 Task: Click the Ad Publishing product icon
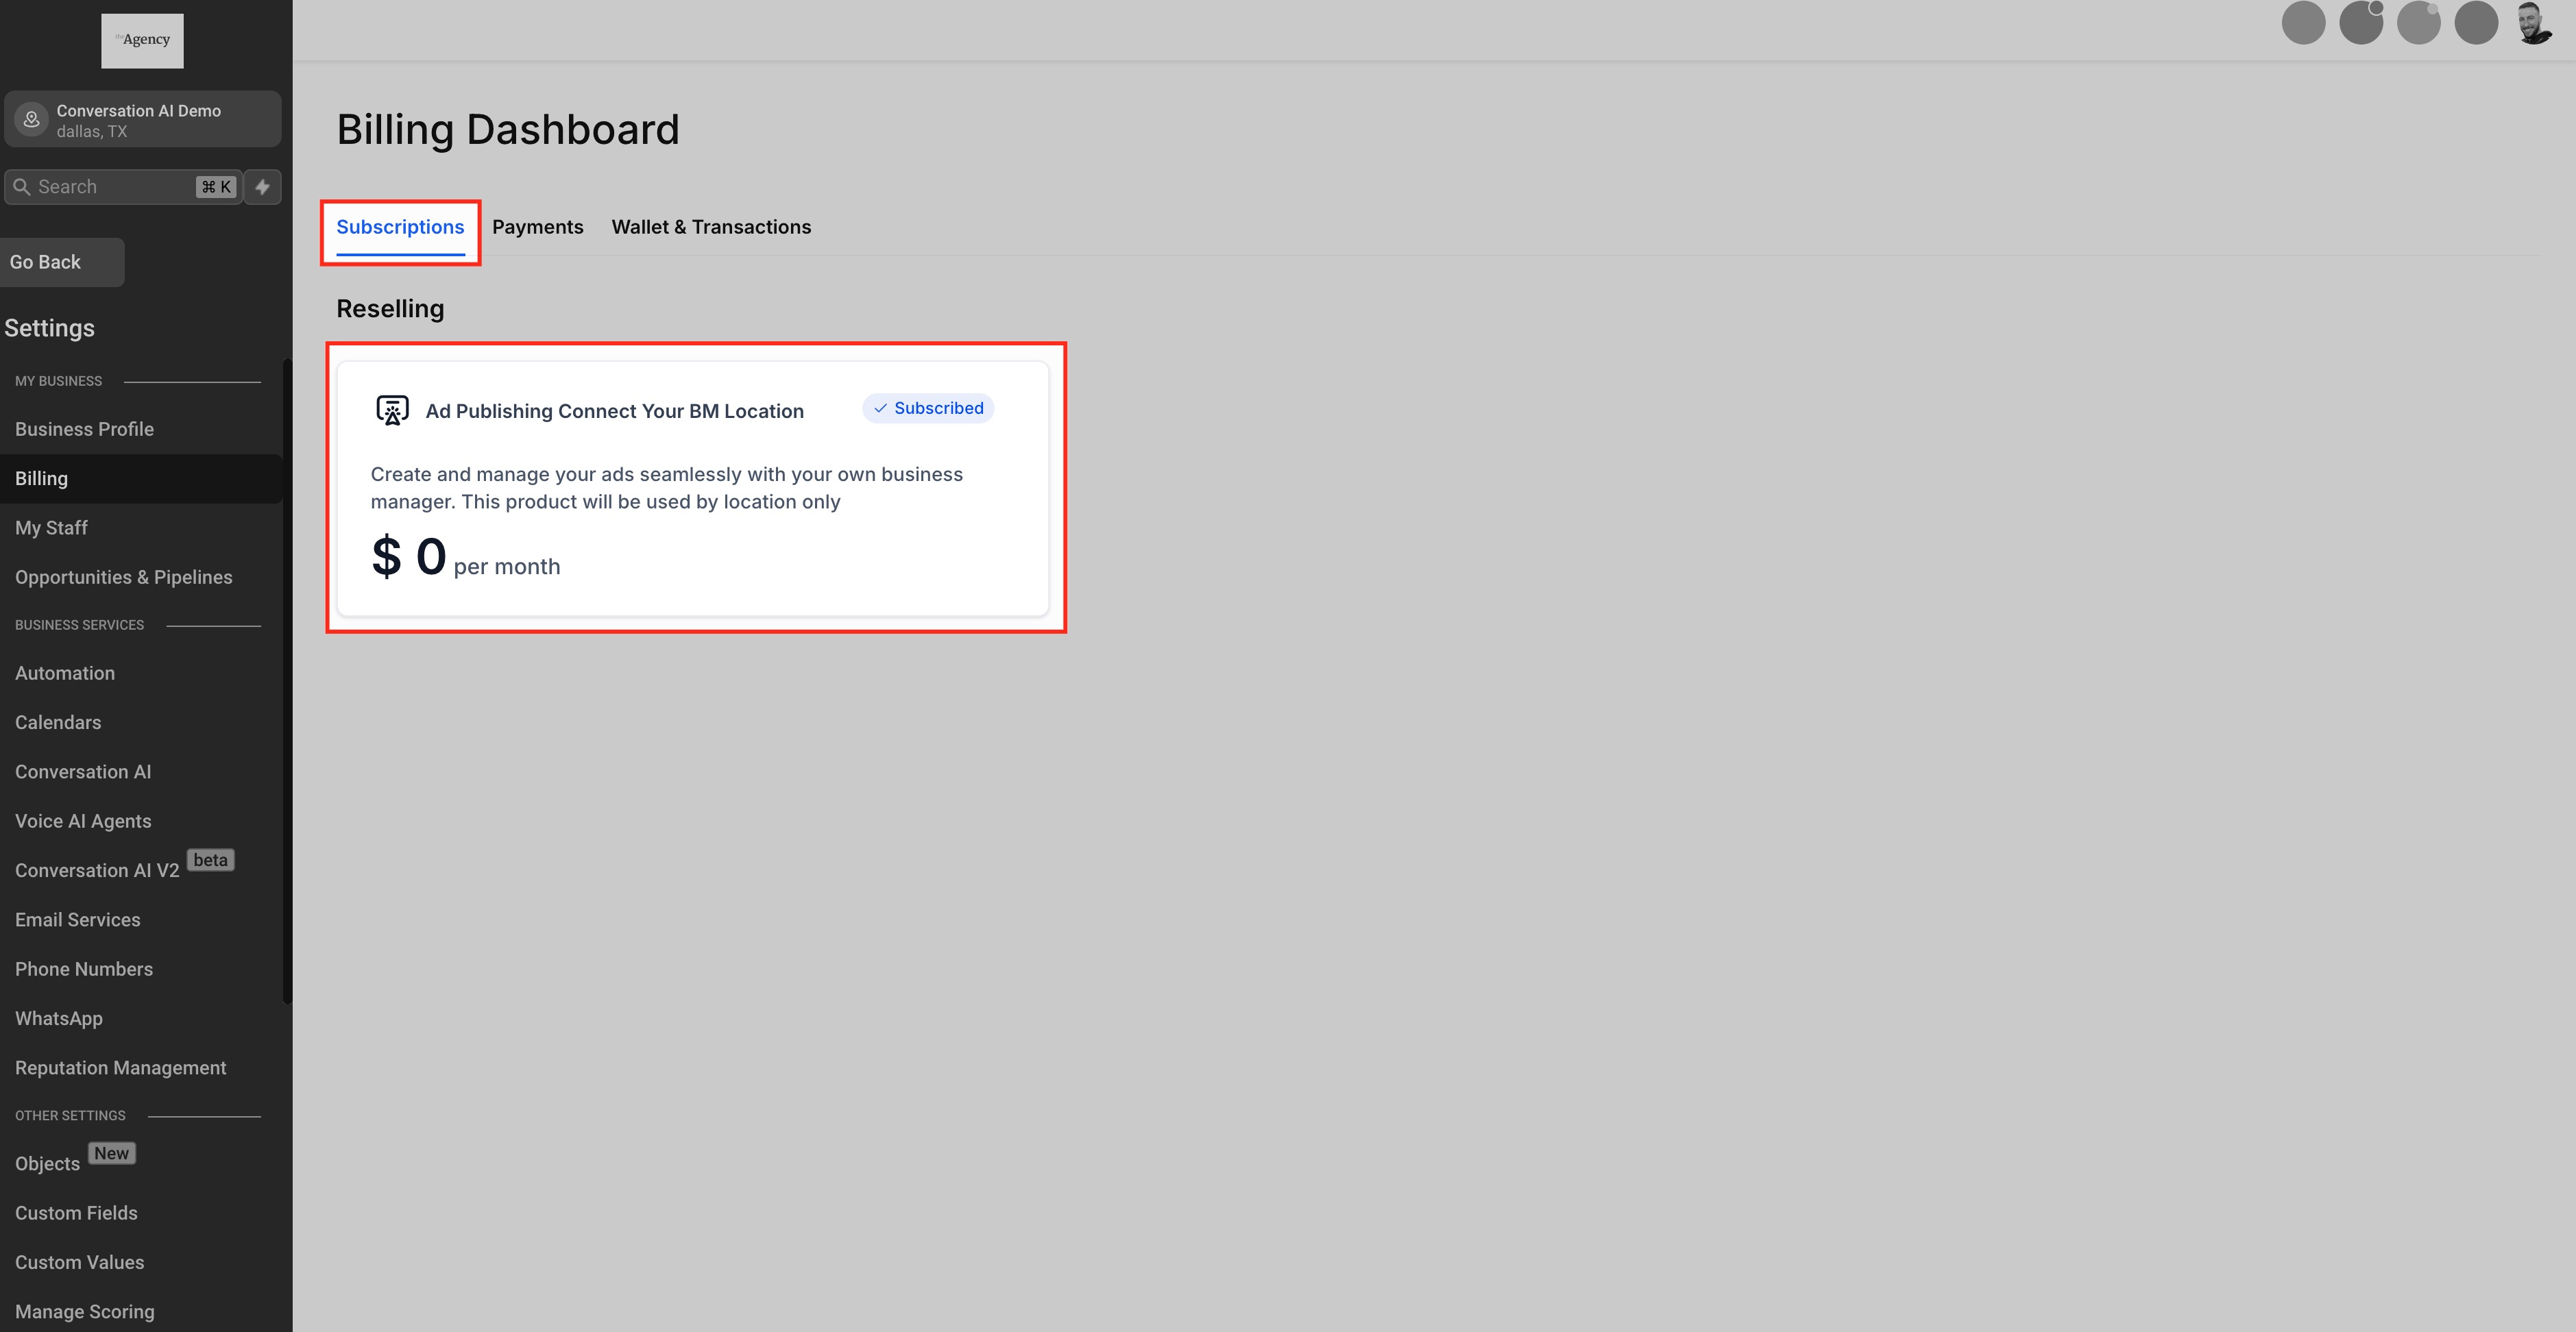[x=392, y=410]
